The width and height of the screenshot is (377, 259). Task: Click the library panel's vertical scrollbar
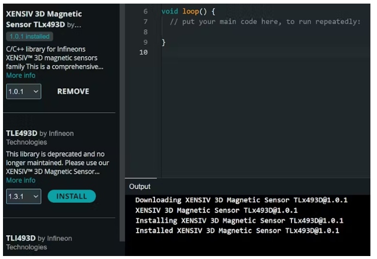click(122, 90)
